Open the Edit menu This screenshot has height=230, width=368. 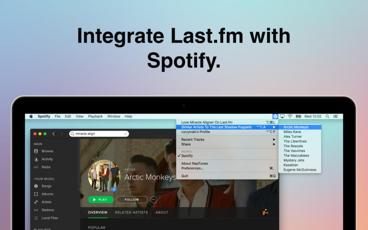pos(68,116)
